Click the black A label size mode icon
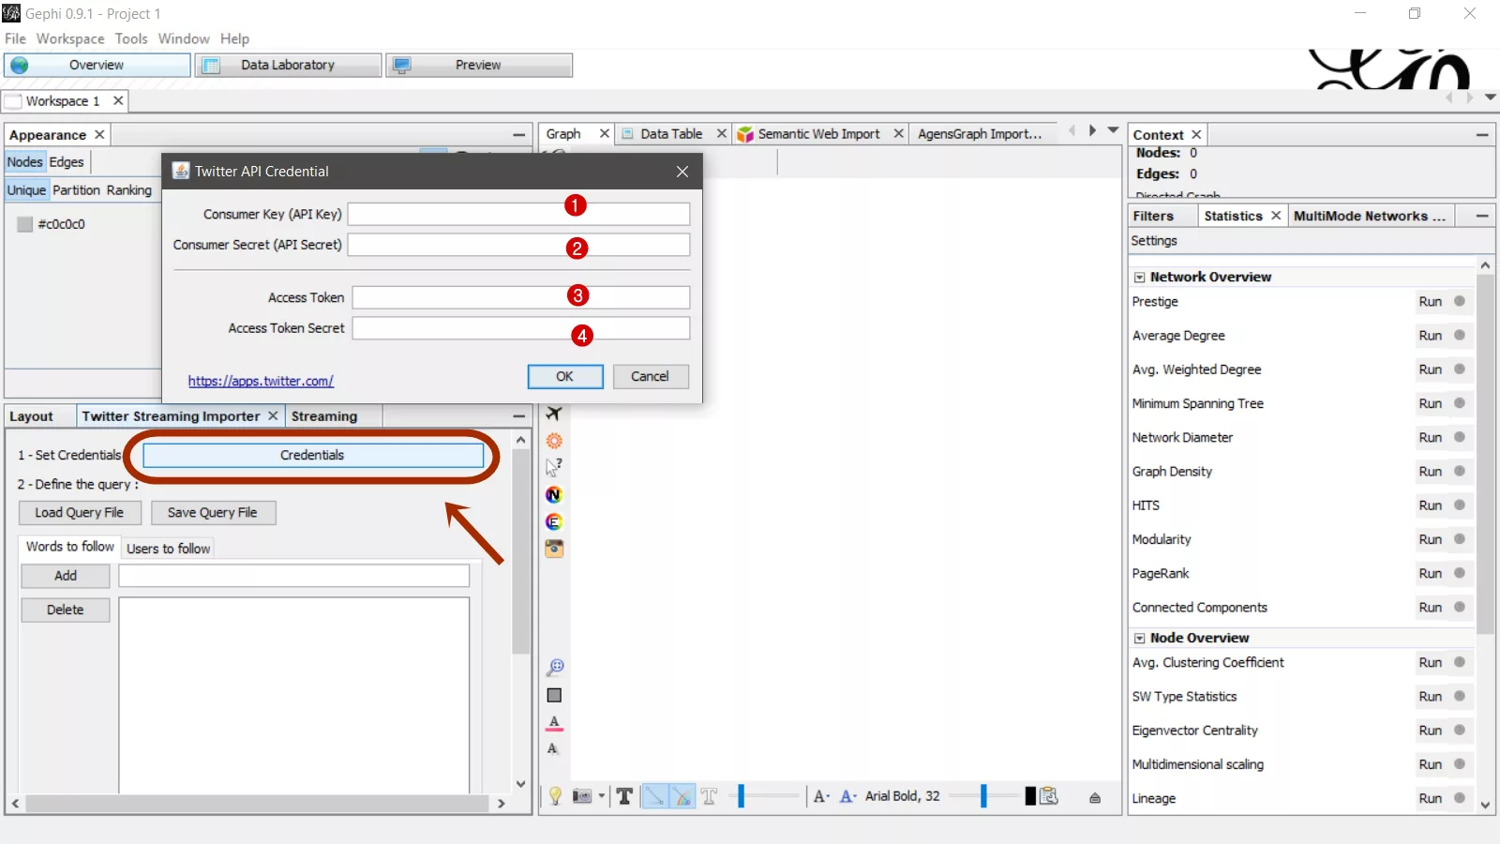The image size is (1500, 844). 821,796
